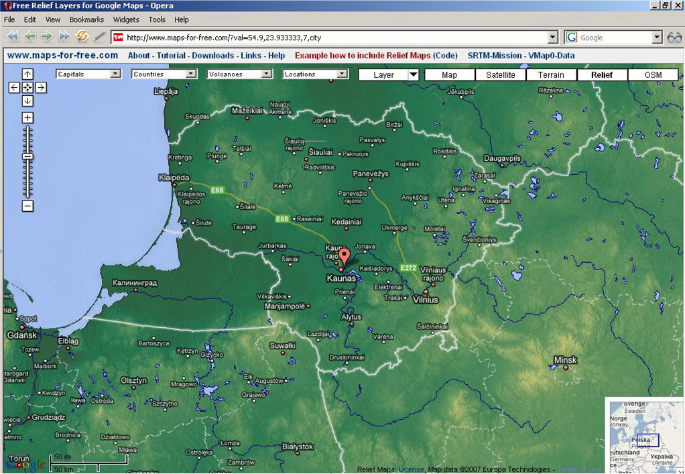
Task: Pan the map right with arrow button
Action: [x=41, y=88]
